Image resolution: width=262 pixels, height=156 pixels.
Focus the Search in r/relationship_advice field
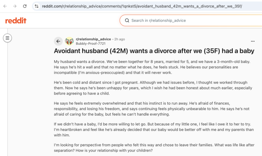pos(191,21)
